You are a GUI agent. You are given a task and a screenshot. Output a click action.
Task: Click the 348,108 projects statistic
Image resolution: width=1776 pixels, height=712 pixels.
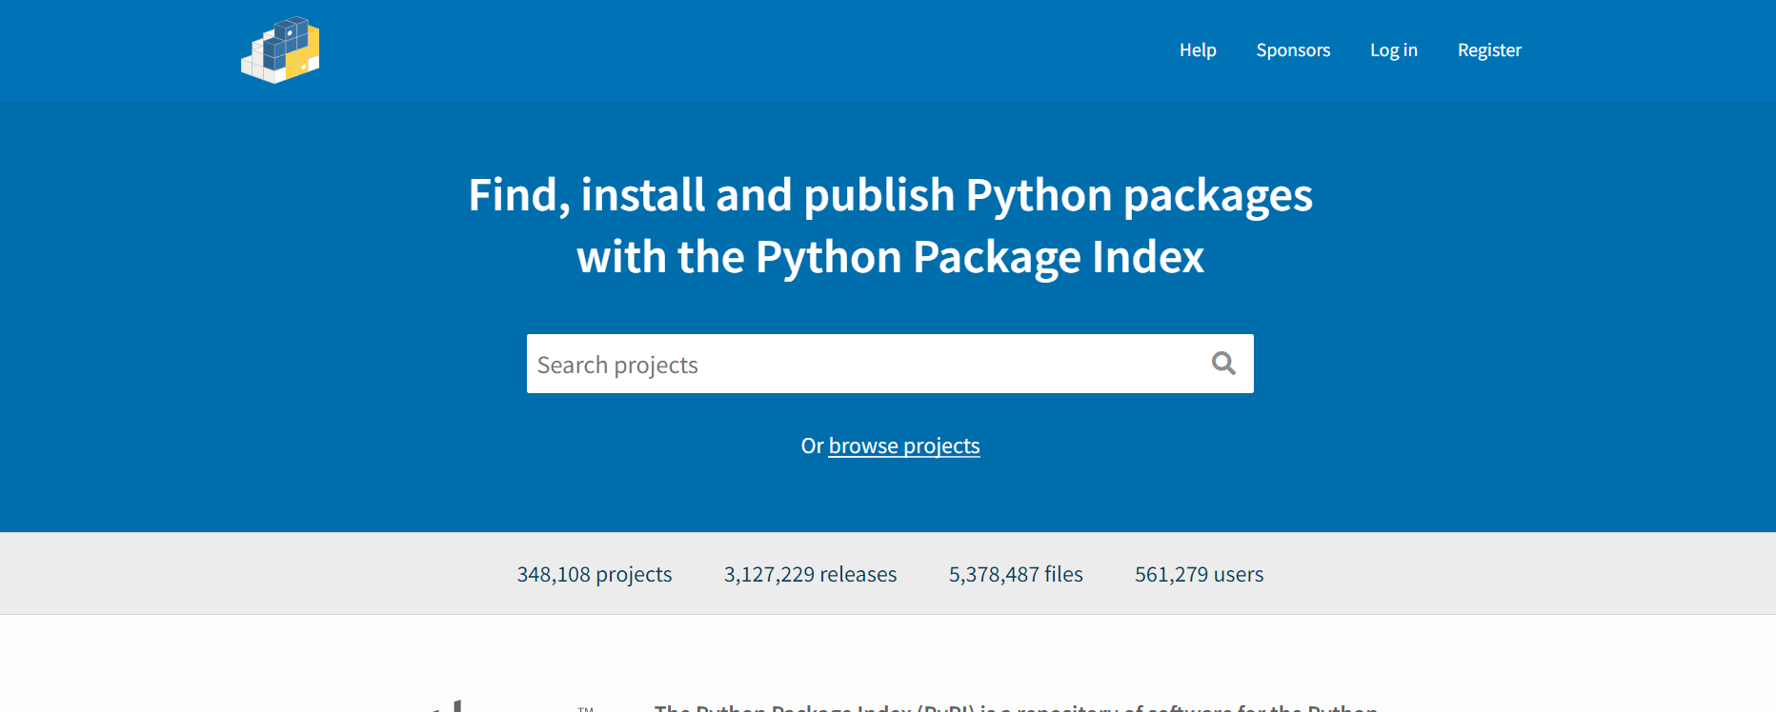point(595,575)
